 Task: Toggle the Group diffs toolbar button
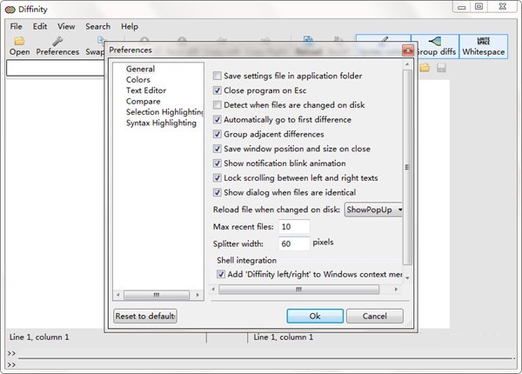click(x=435, y=46)
